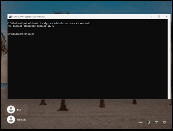Click the net localgroup Administrators command line
Screen dimensions: 173x131
49,23
